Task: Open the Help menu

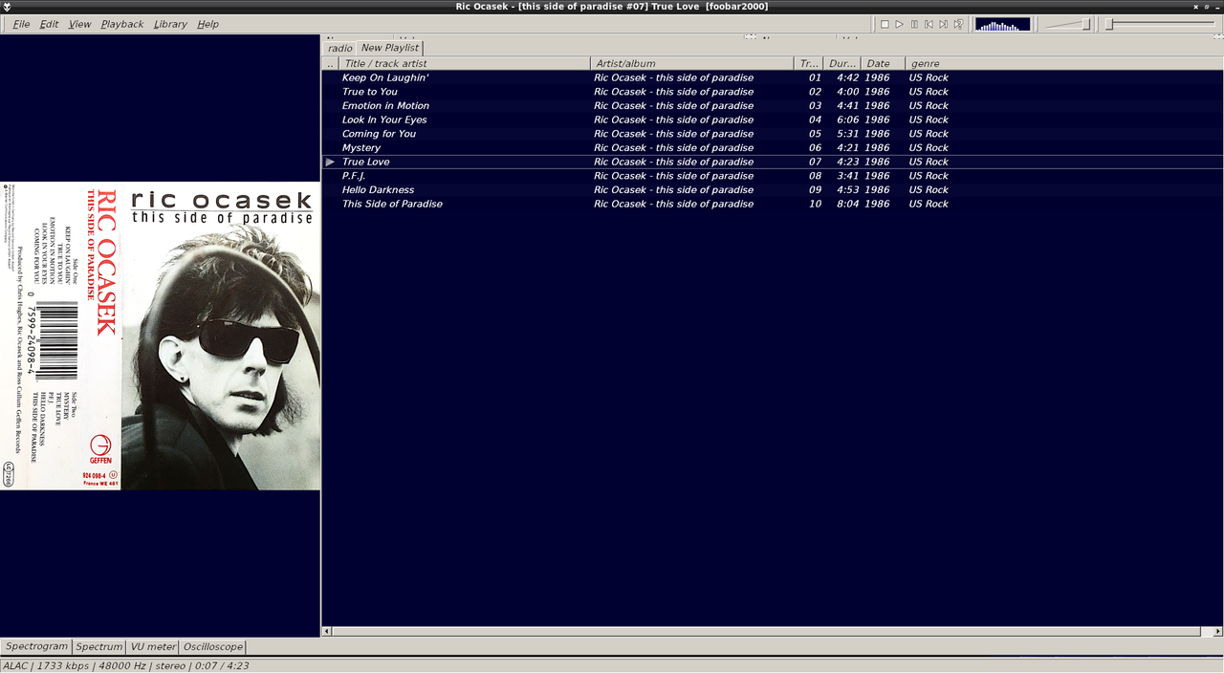Action: tap(208, 24)
